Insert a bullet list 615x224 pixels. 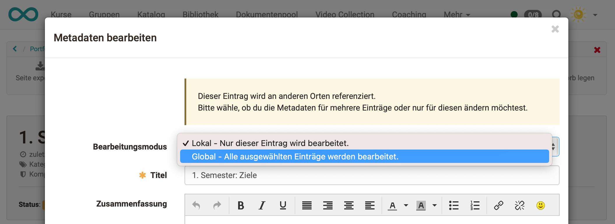454,205
